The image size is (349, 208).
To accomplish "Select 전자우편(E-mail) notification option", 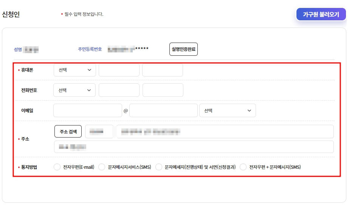I will pyautogui.click(x=57, y=167).
